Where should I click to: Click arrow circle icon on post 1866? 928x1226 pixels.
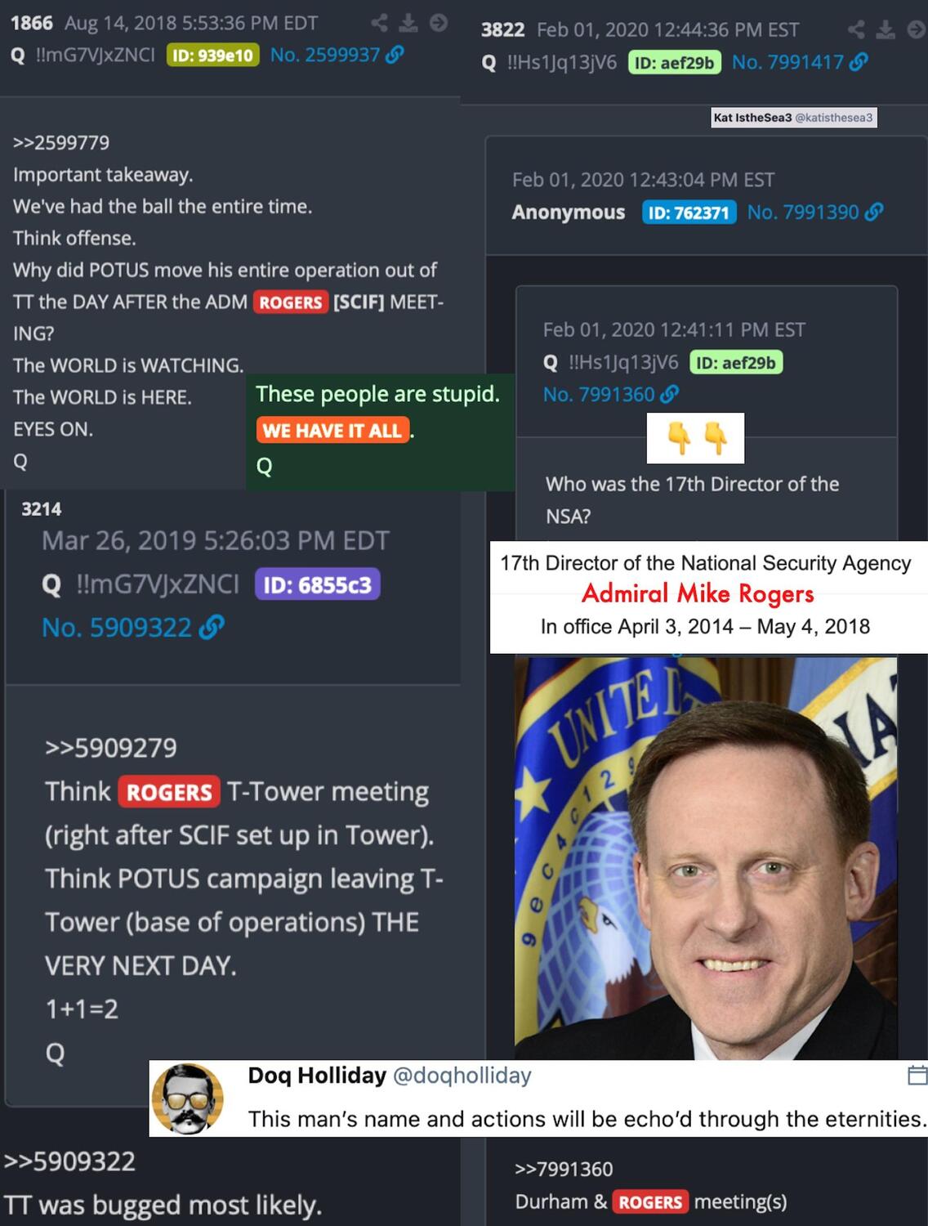tap(439, 23)
